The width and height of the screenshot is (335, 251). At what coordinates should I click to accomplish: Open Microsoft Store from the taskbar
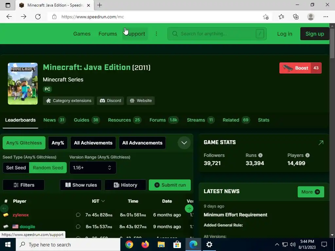pyautogui.click(x=177, y=244)
